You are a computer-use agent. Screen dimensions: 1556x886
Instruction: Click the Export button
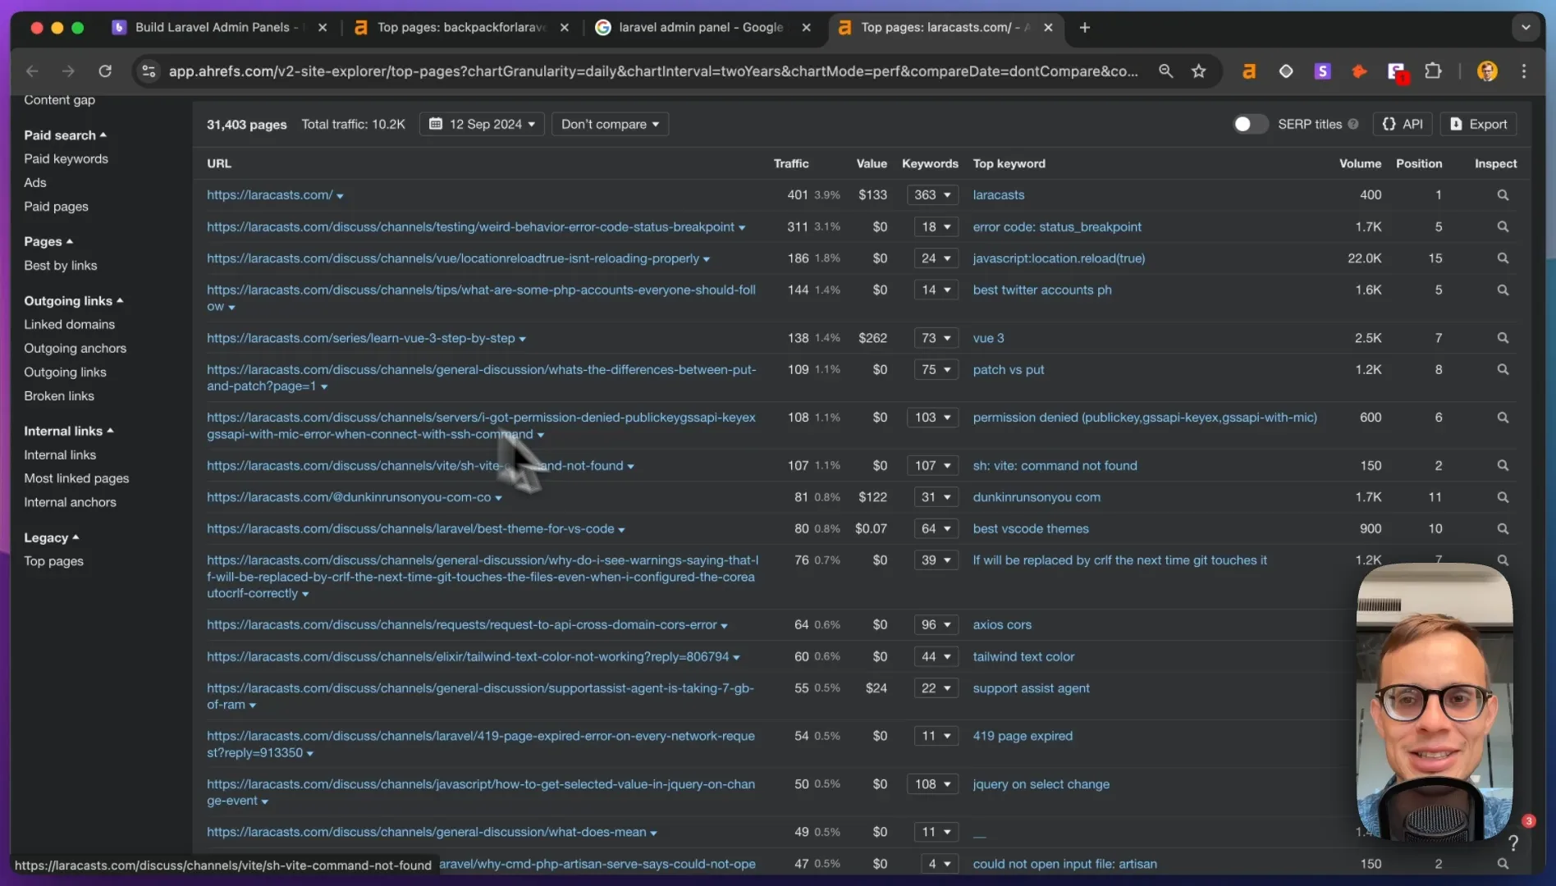(x=1478, y=125)
